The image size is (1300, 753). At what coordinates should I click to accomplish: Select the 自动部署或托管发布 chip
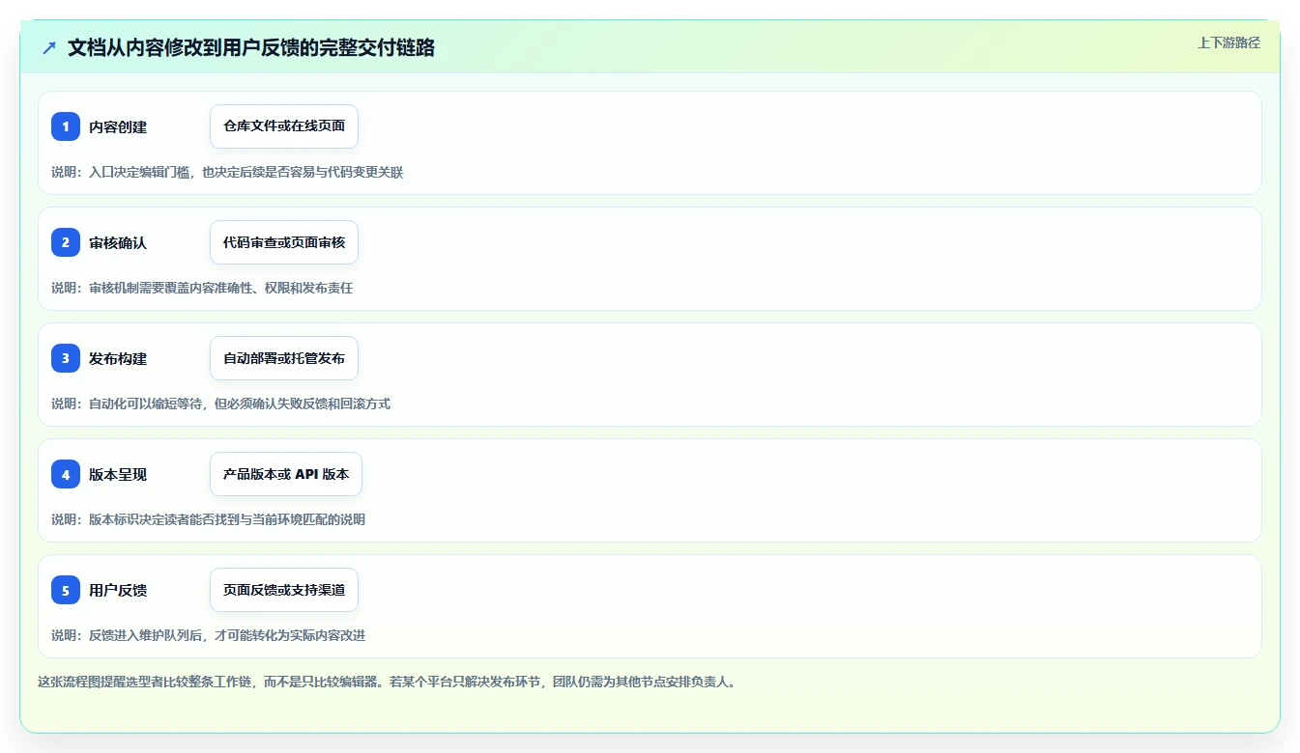tap(284, 358)
